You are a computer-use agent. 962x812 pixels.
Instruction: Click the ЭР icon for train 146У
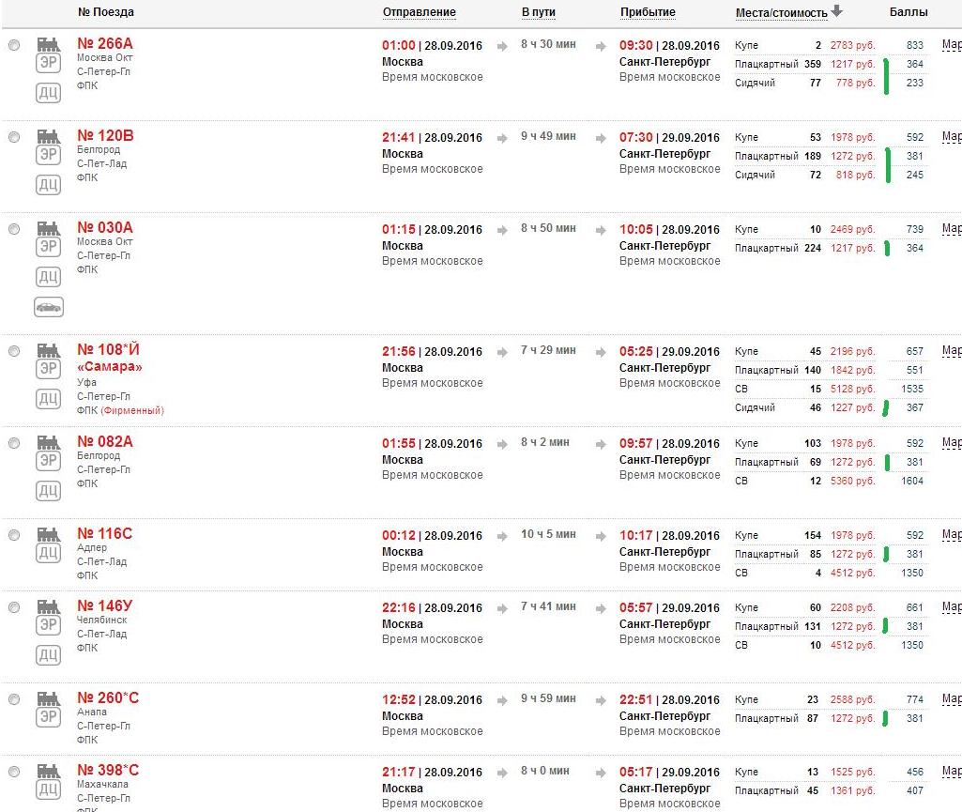[x=48, y=625]
